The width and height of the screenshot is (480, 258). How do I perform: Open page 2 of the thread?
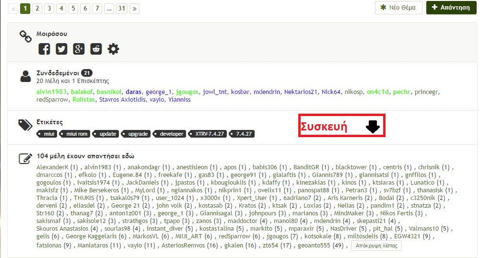[x=37, y=8]
